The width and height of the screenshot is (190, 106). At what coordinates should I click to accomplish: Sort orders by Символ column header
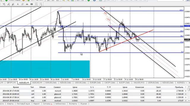click(x=57, y=87)
